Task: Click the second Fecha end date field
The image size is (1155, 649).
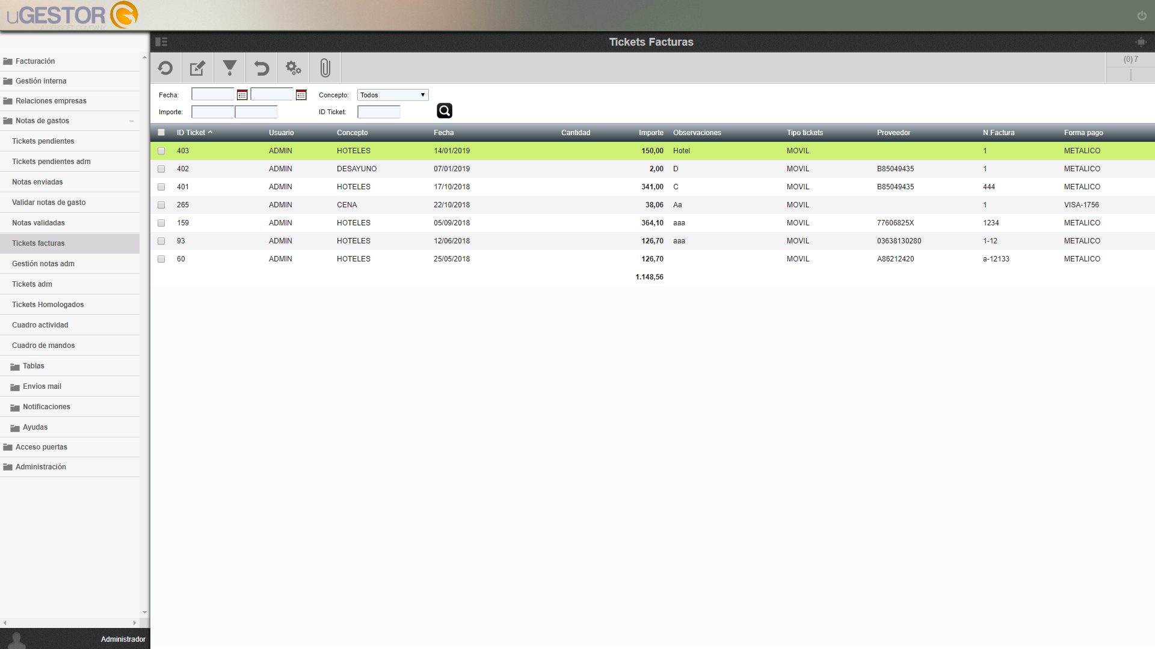Action: pos(272,94)
